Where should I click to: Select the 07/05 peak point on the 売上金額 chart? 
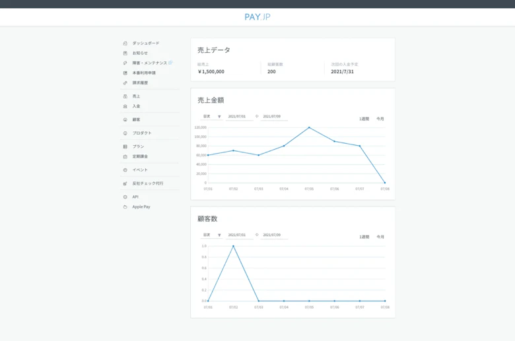tap(309, 127)
